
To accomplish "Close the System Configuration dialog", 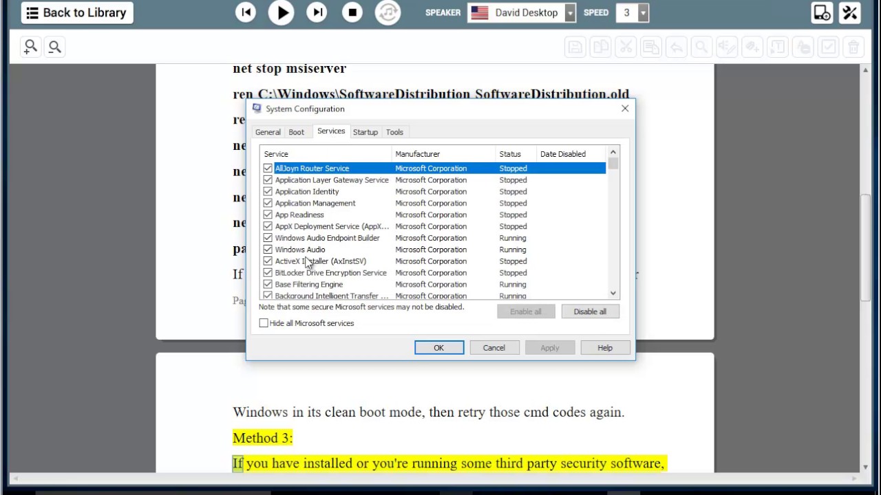I will pos(625,109).
